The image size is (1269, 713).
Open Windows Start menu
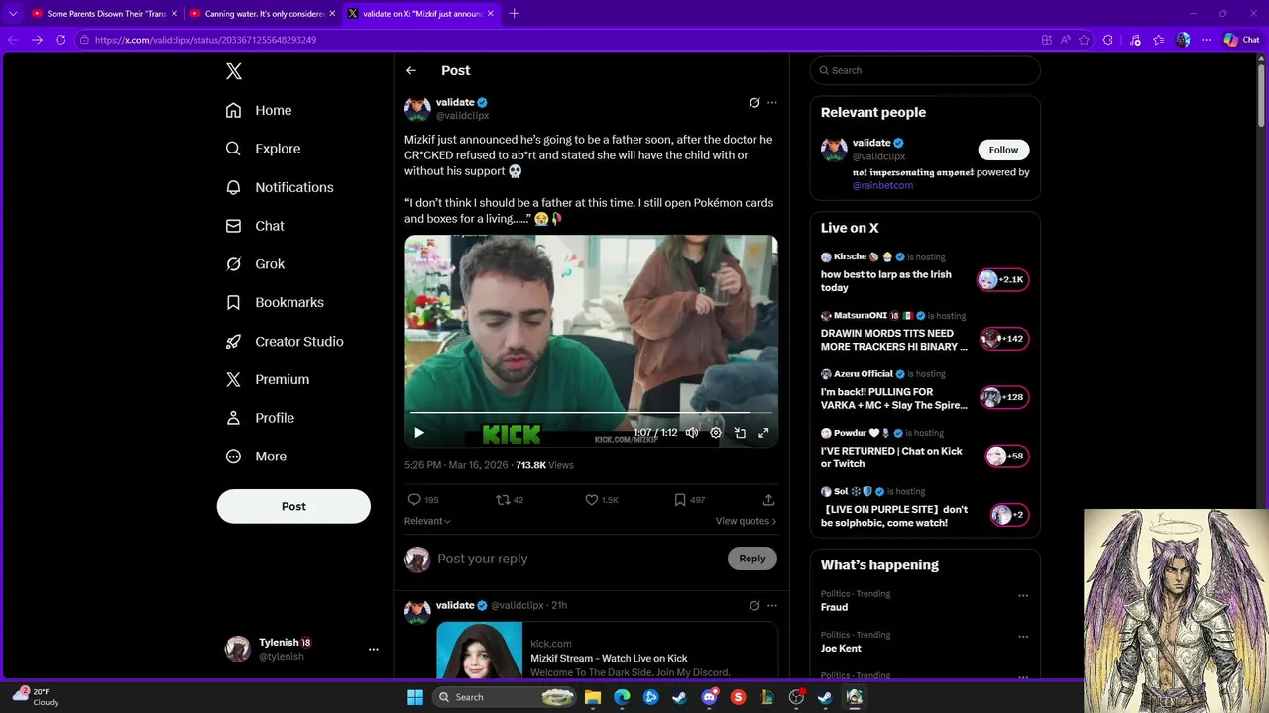click(415, 697)
